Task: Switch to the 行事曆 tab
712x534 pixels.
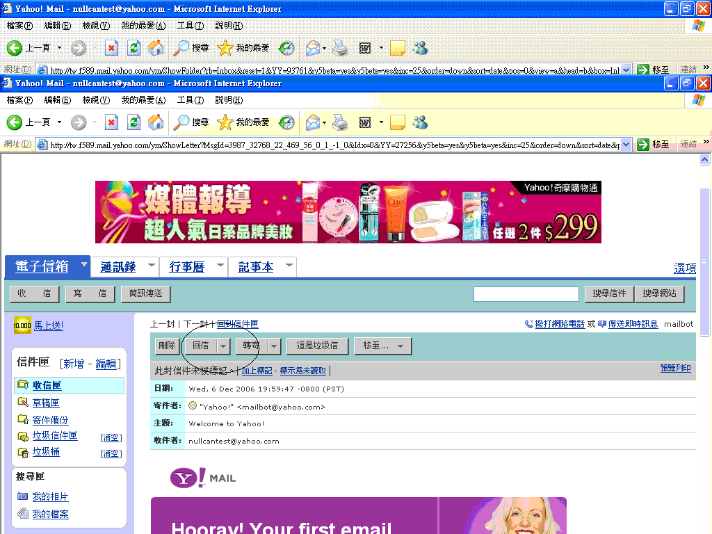Action: pos(186,267)
